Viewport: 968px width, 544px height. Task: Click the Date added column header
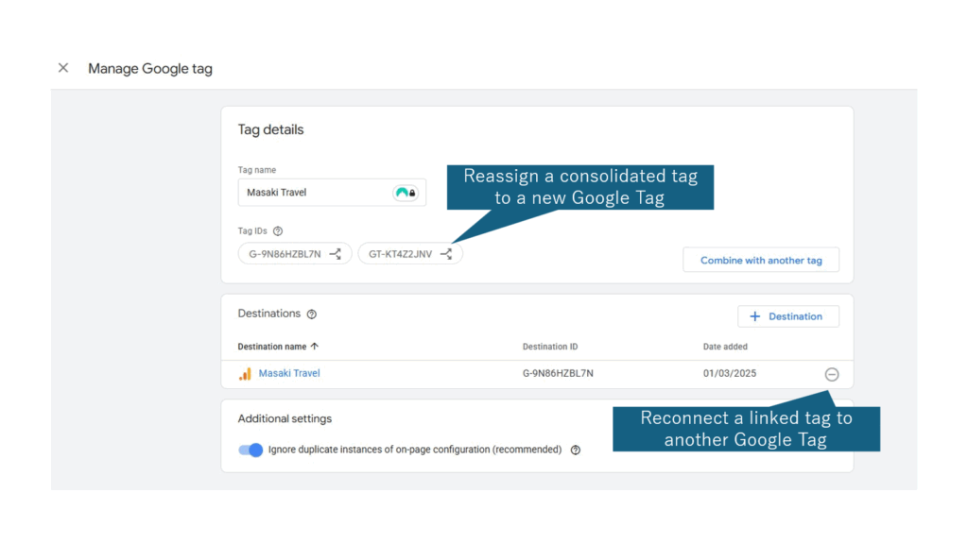pos(725,347)
